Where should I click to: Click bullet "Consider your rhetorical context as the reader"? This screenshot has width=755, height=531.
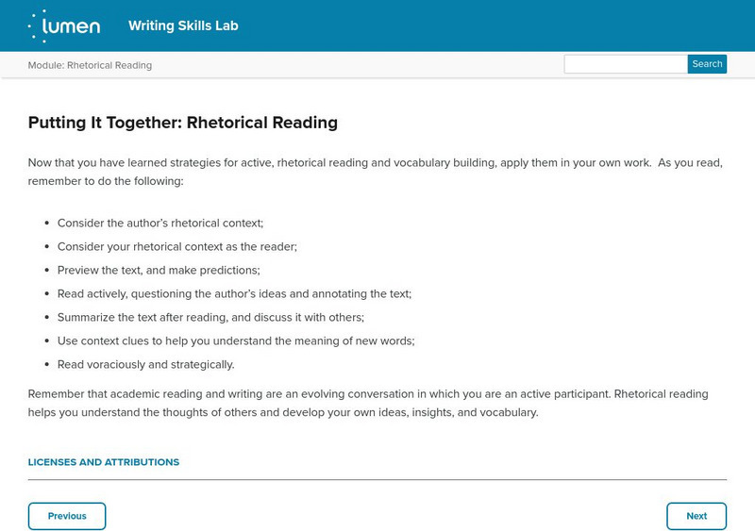(x=177, y=246)
